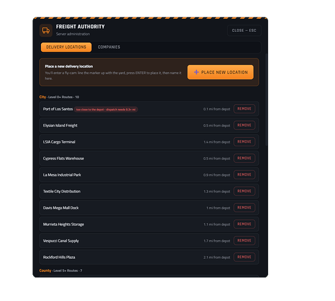Remove LSIA Cargo Terminal location
335x301 pixels.
[x=244, y=141]
